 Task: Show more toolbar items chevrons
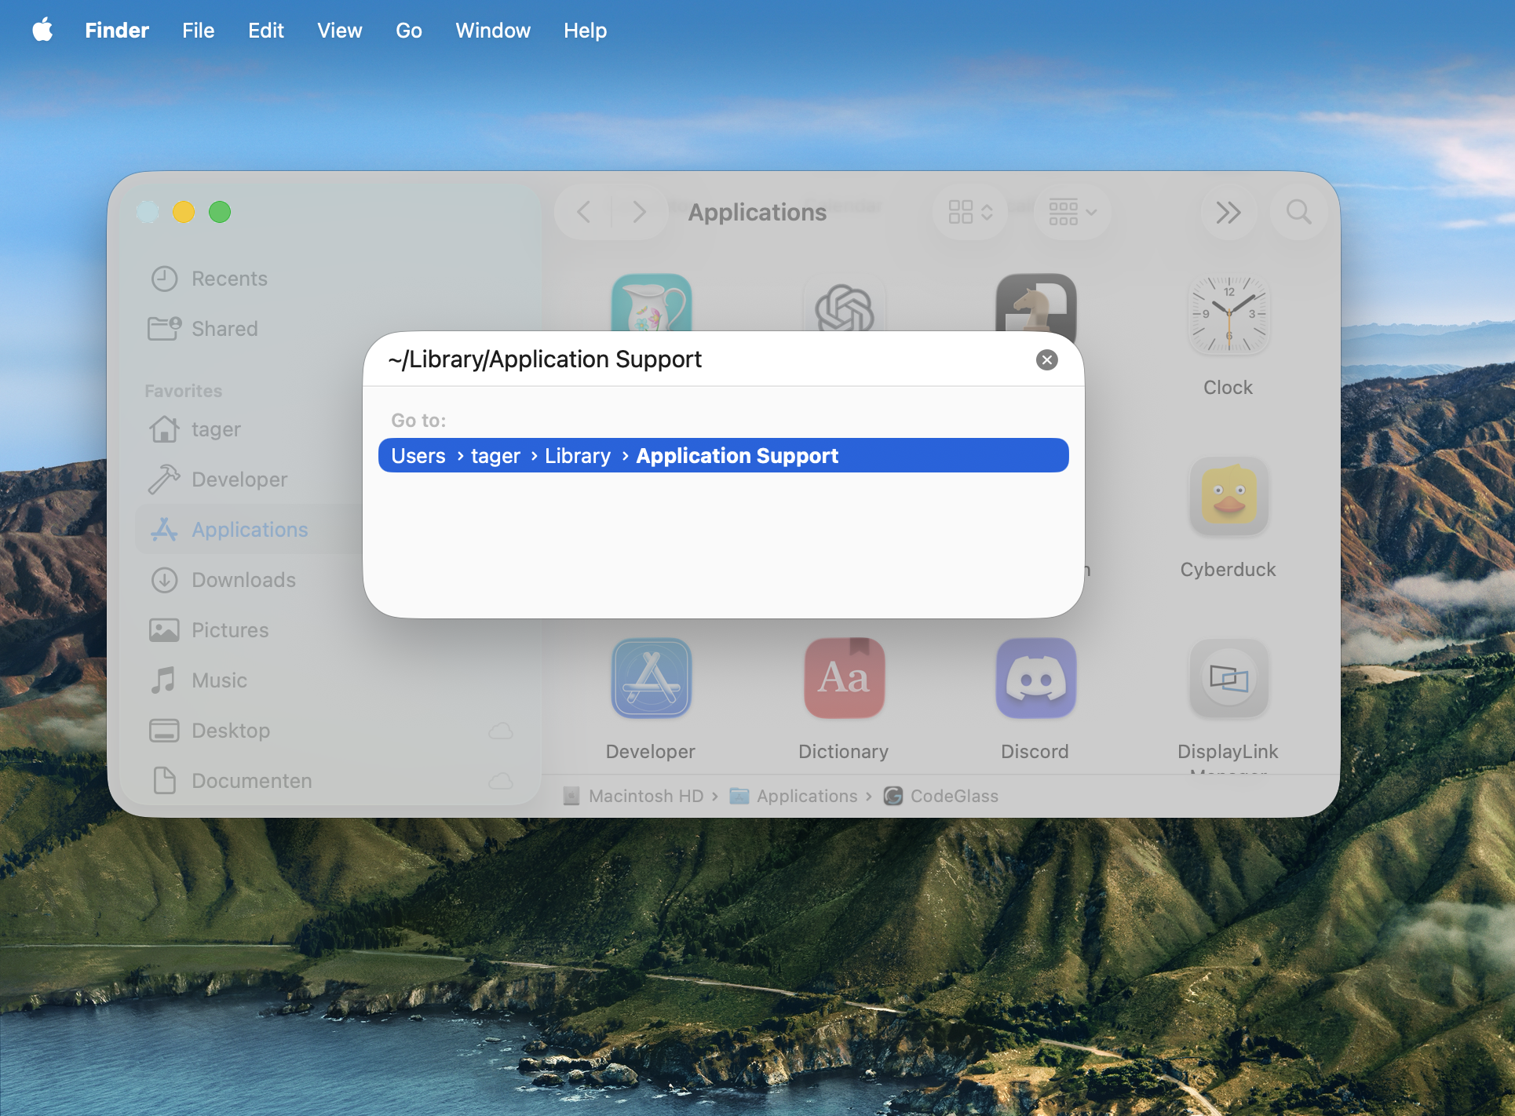(1228, 212)
